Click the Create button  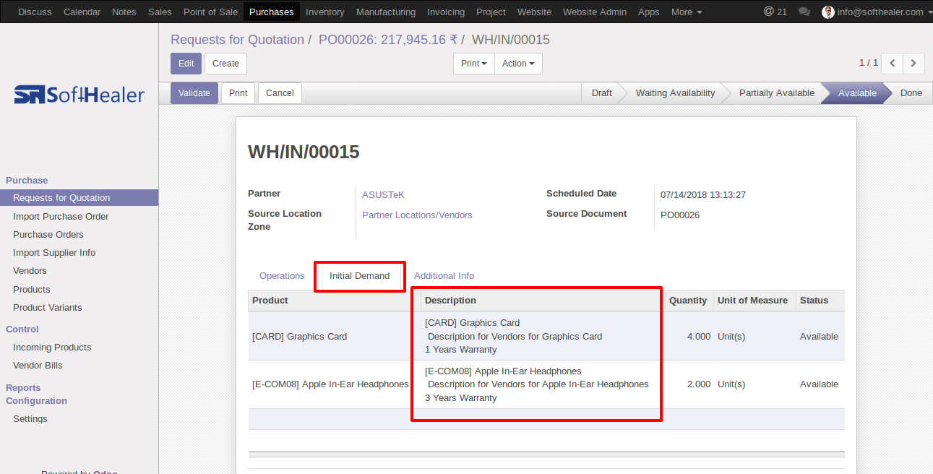pos(225,64)
